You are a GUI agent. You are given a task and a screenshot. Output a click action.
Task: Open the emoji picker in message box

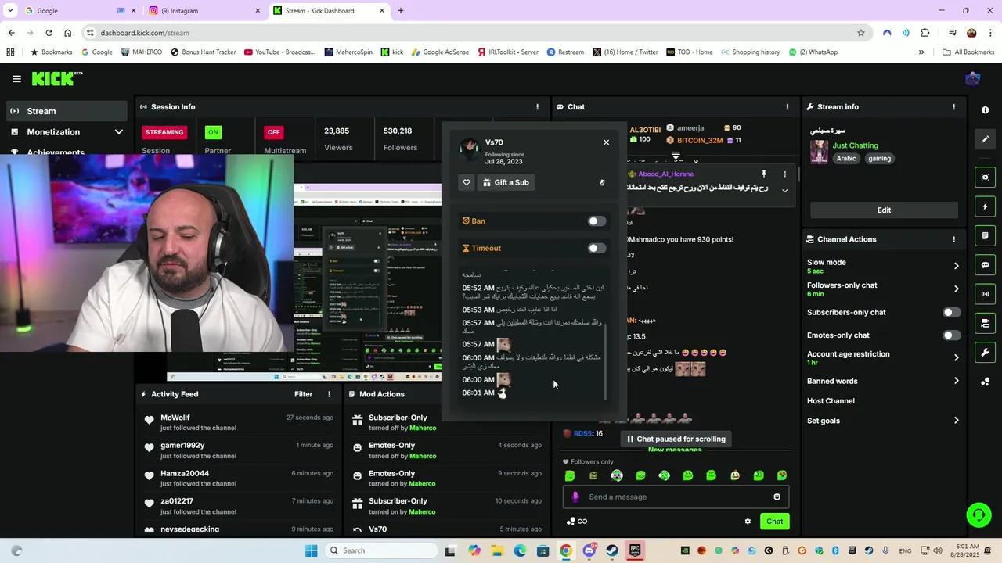click(777, 497)
